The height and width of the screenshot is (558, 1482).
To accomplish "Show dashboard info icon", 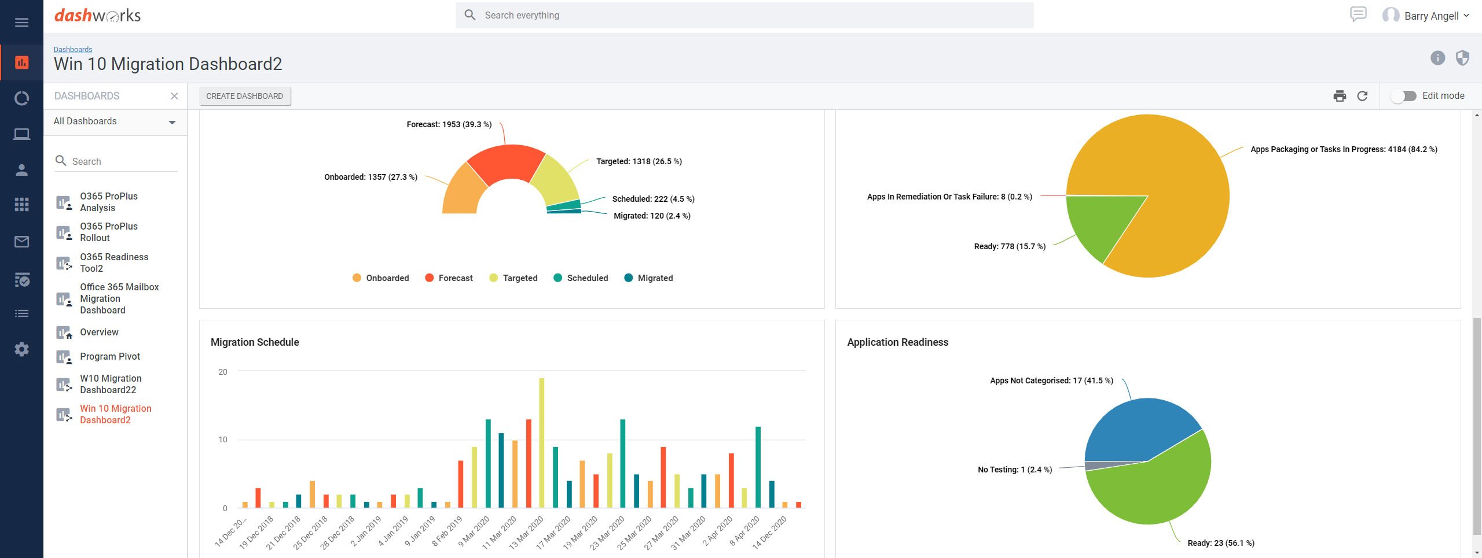I will [1437, 58].
